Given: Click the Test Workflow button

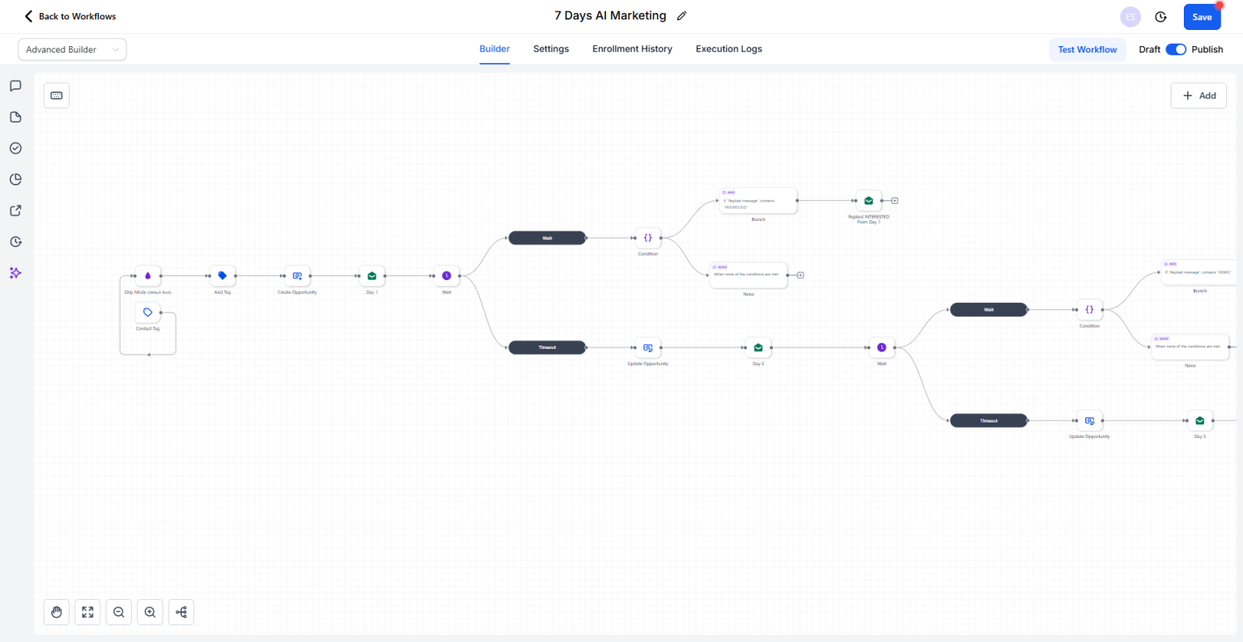Looking at the screenshot, I should coord(1088,49).
